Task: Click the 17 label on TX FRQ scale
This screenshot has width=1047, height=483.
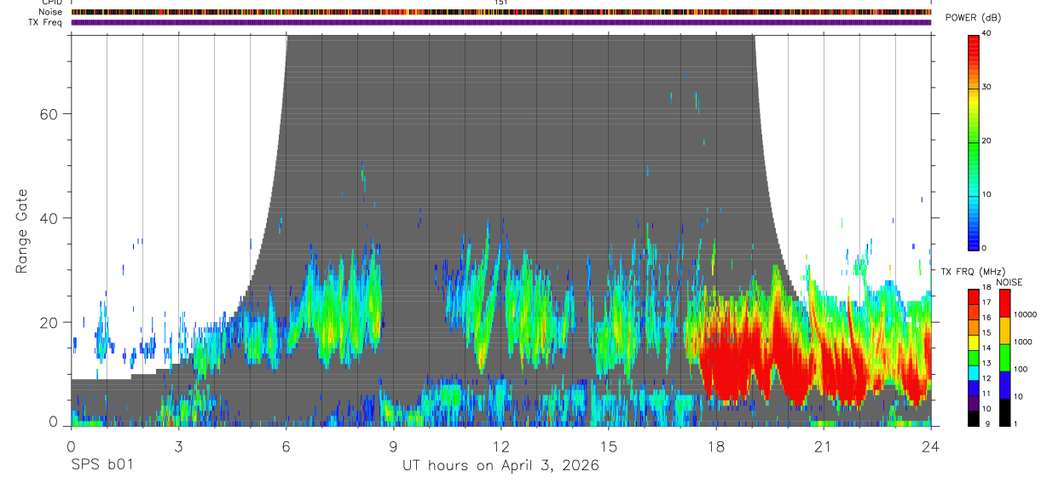Action: pos(986,303)
